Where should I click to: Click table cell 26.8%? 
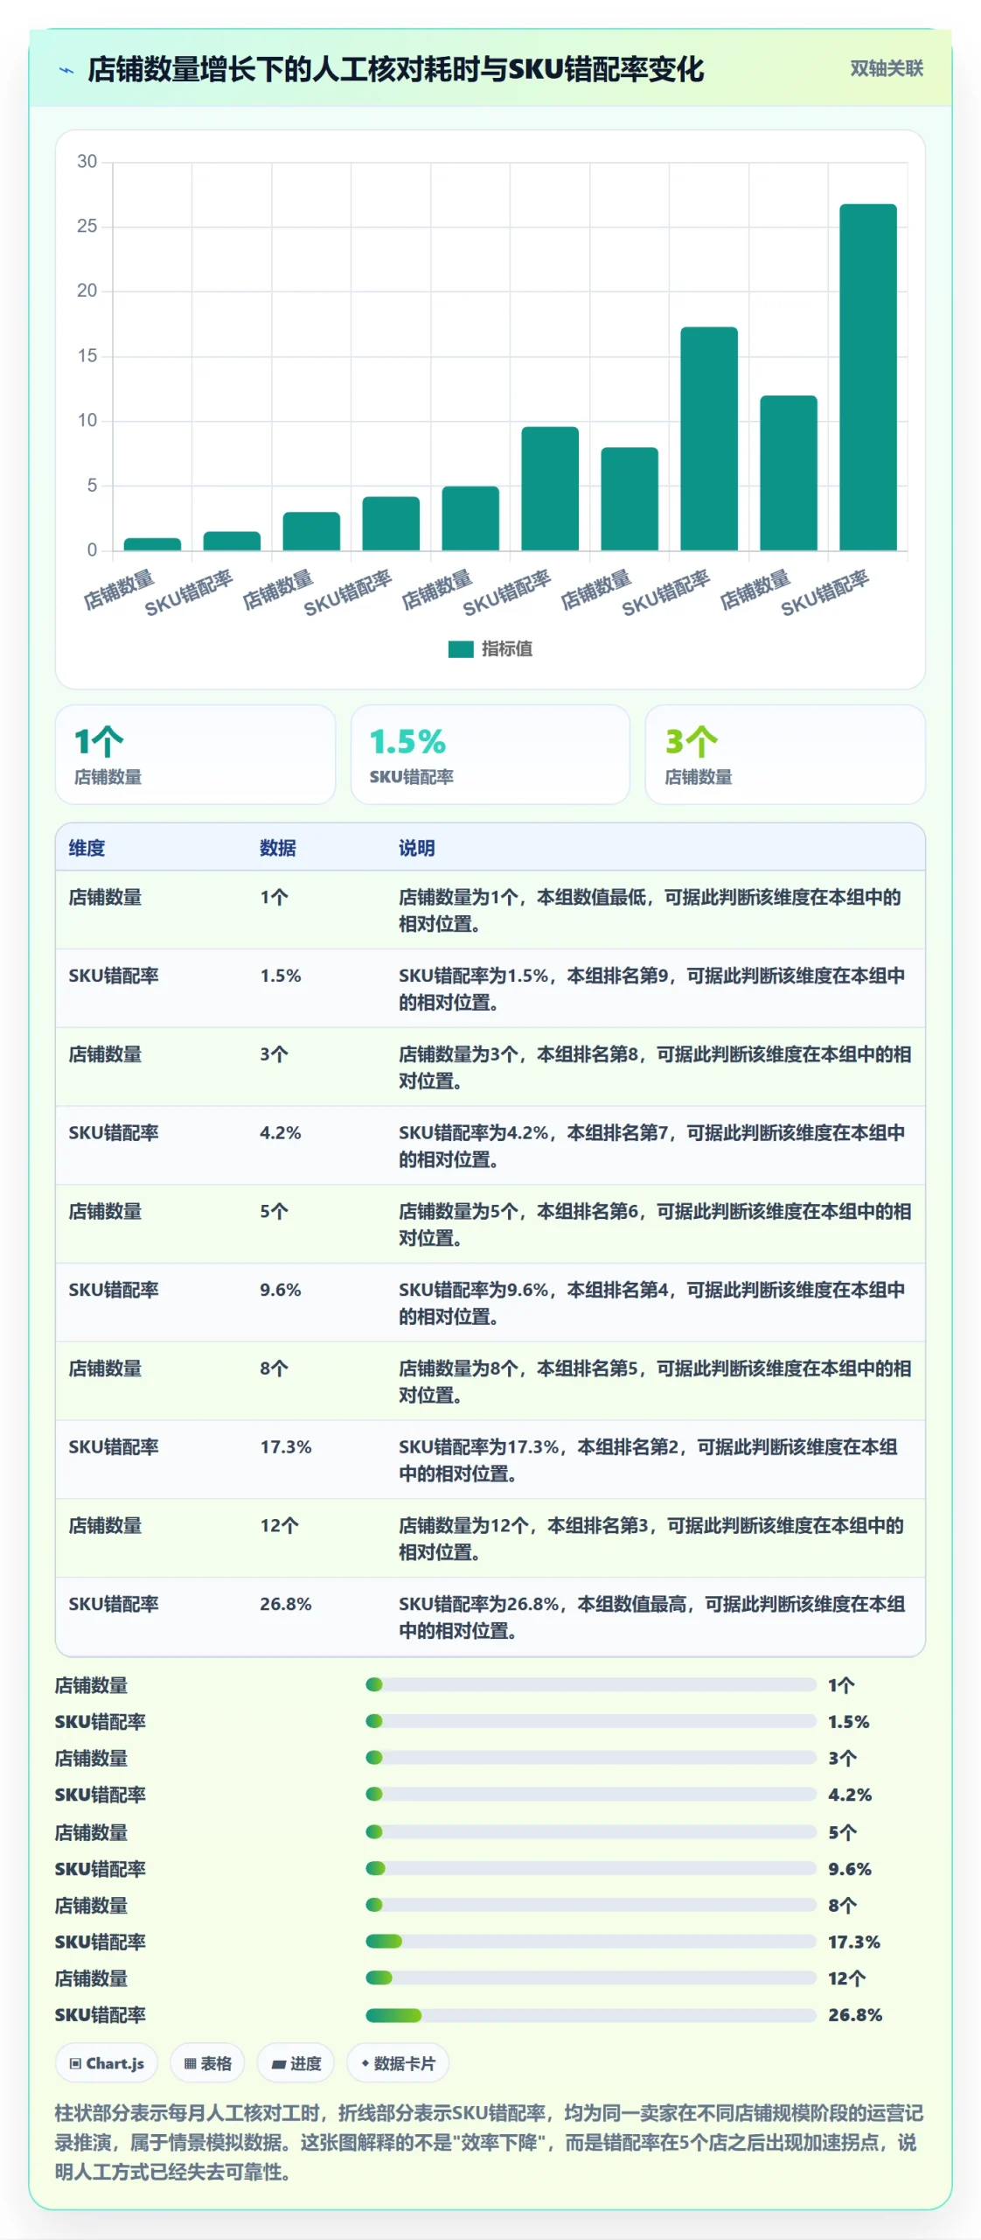click(x=285, y=1603)
